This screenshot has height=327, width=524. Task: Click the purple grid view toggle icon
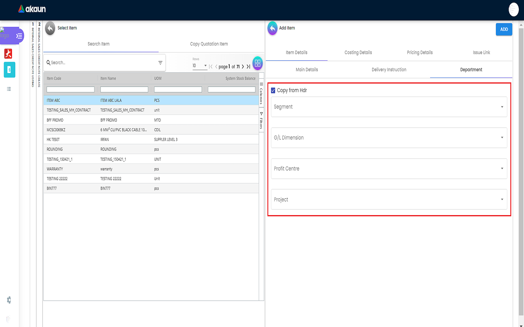tap(258, 63)
